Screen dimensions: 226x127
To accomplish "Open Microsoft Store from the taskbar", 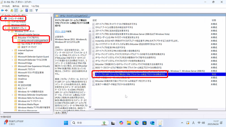I will 144,123.
